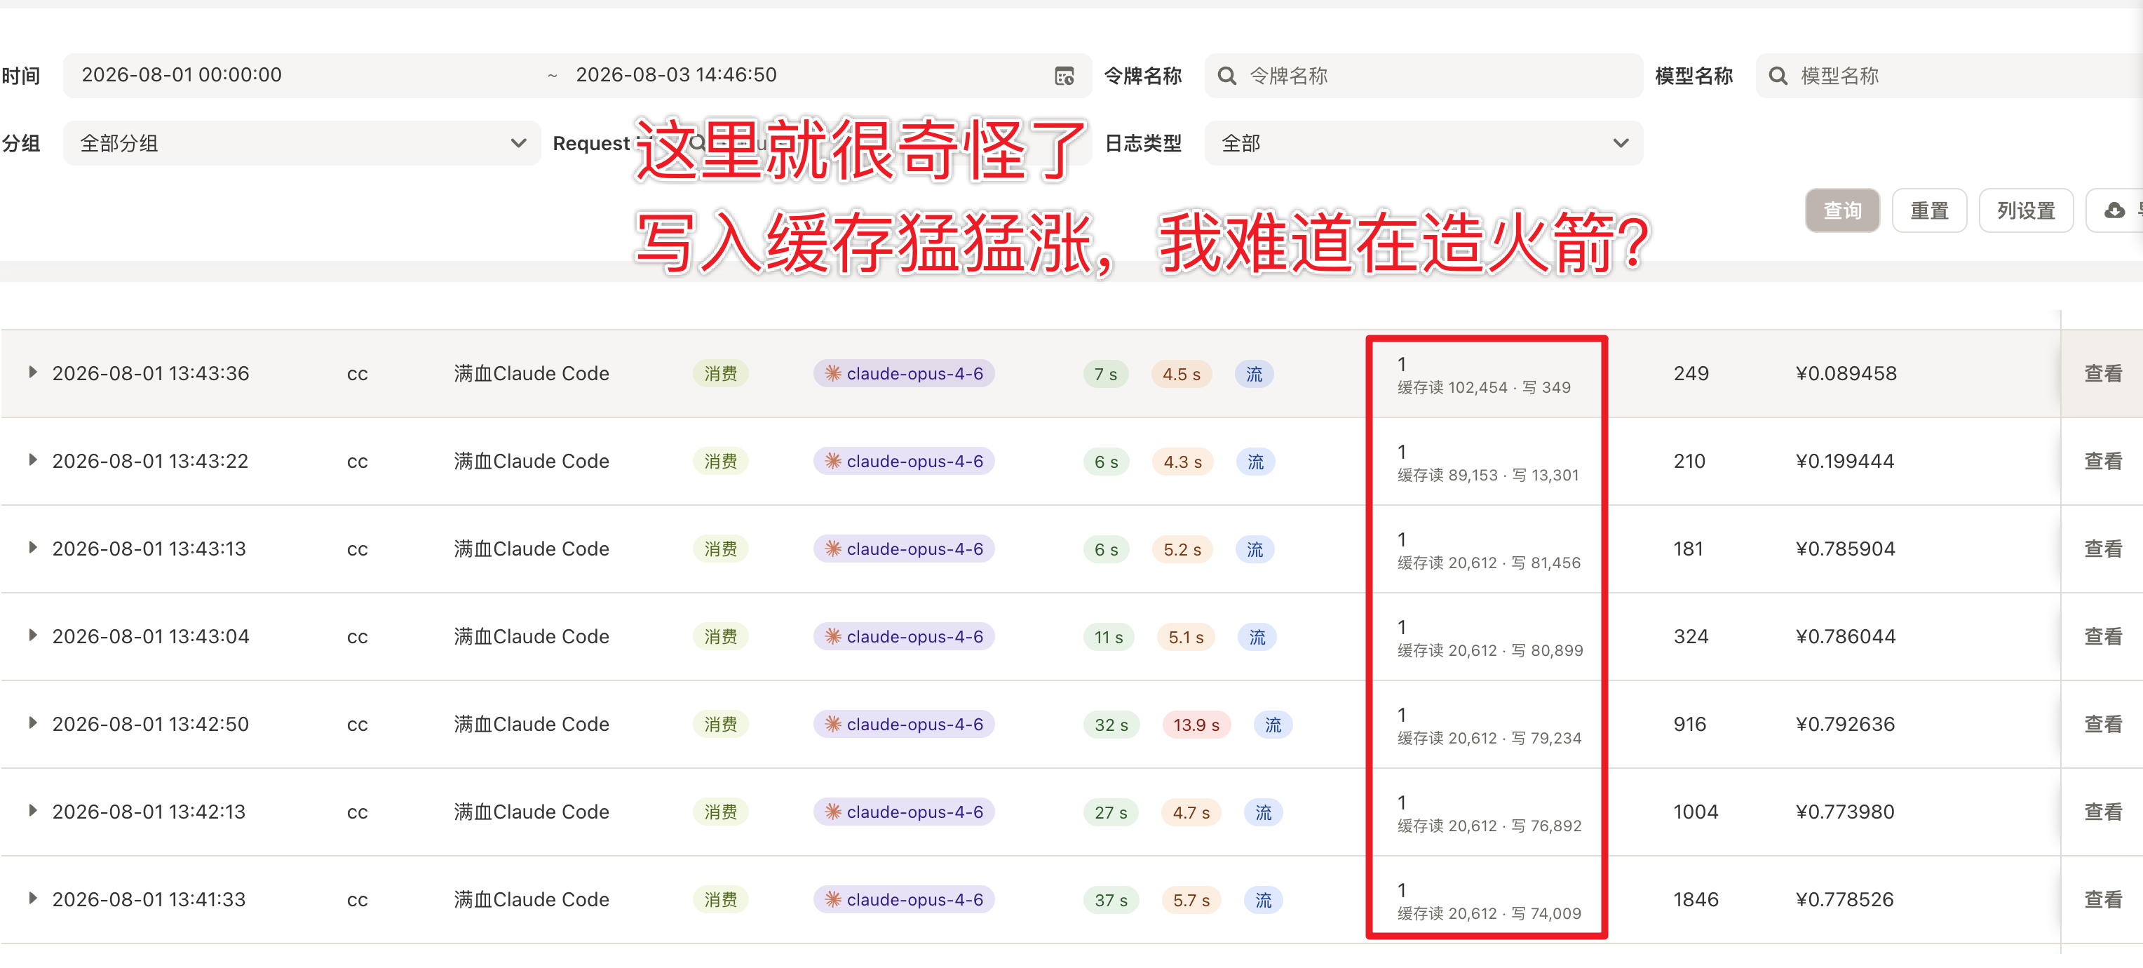The height and width of the screenshot is (968, 2143).
Task: Click claude-opus-4-6 model tag in 13:42:50 row
Action: 903,724
